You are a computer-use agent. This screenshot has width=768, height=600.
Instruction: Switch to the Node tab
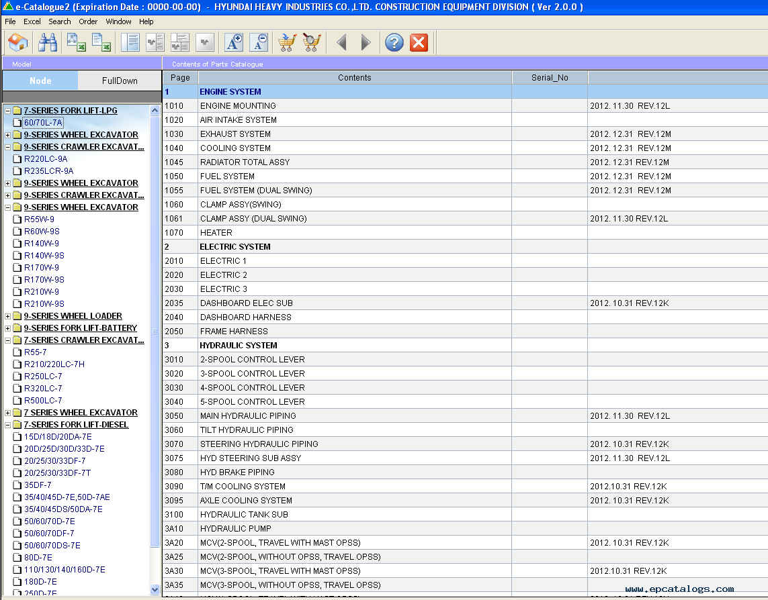[40, 81]
